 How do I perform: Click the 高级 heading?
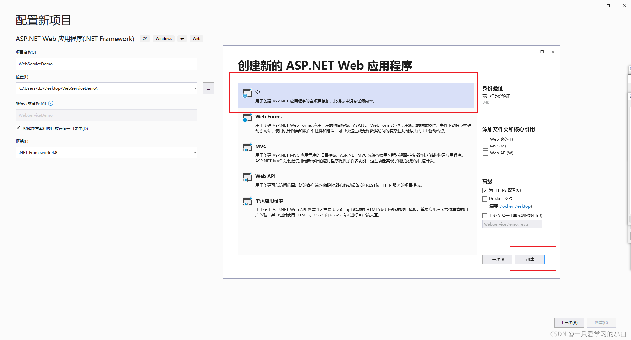pos(487,181)
